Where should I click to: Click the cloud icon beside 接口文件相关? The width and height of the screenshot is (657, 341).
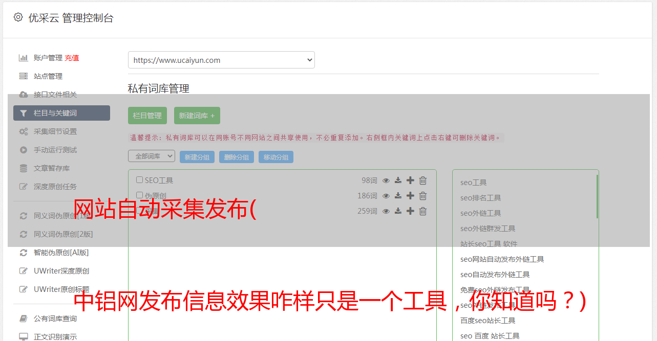click(x=23, y=95)
